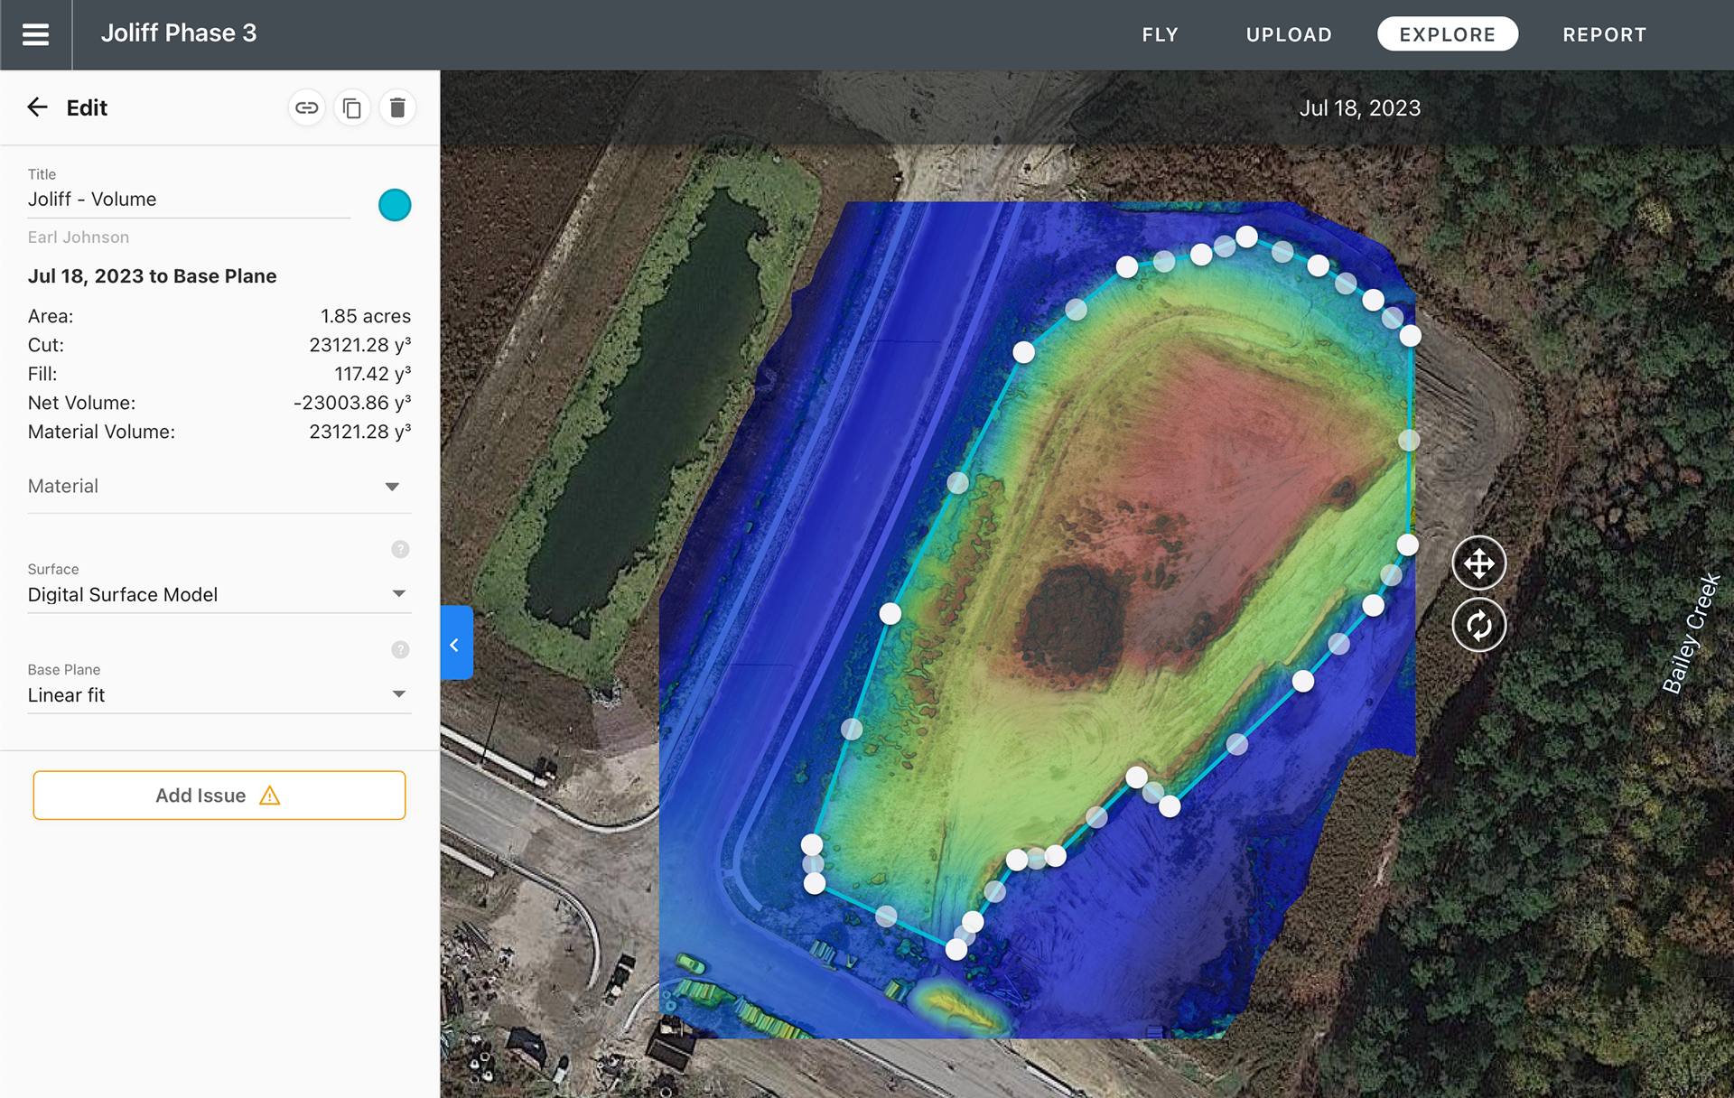Click the Add Issue button
Image resolution: width=1734 pixels, height=1098 pixels.
coord(219,796)
